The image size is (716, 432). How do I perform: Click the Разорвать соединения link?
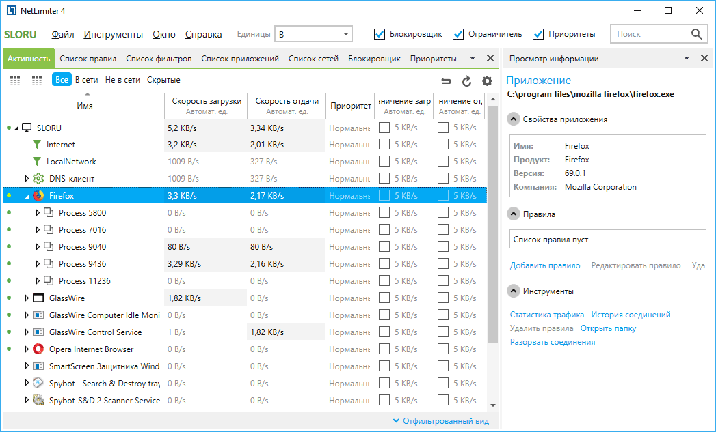(553, 342)
